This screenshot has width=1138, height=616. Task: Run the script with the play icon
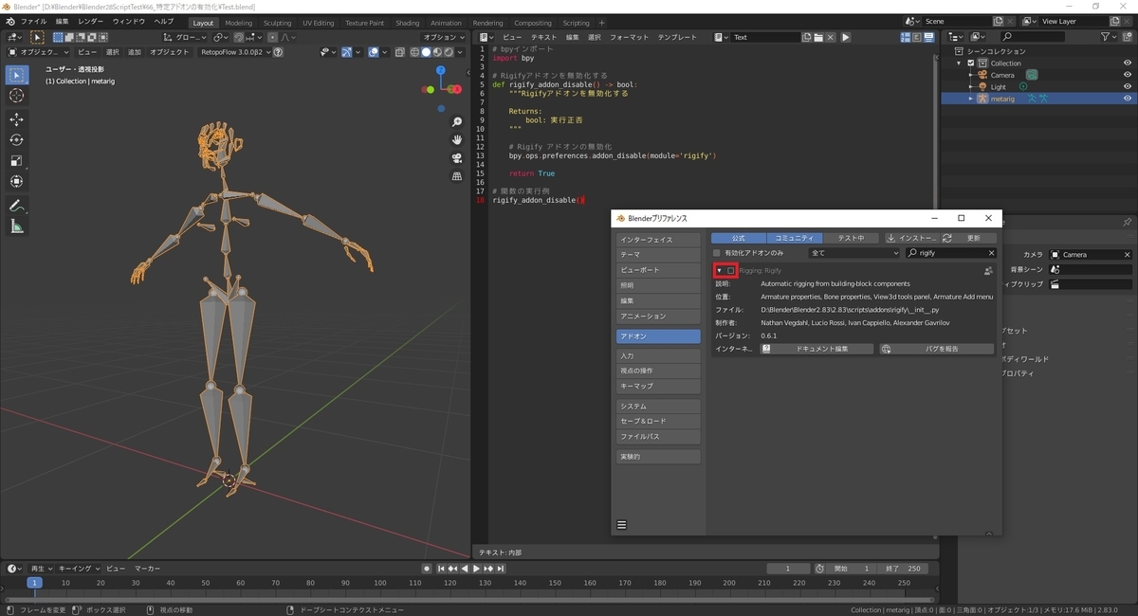[x=846, y=38]
